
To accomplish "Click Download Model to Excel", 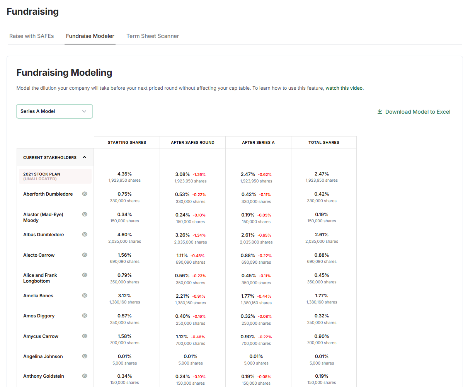I will pyautogui.click(x=414, y=112).
